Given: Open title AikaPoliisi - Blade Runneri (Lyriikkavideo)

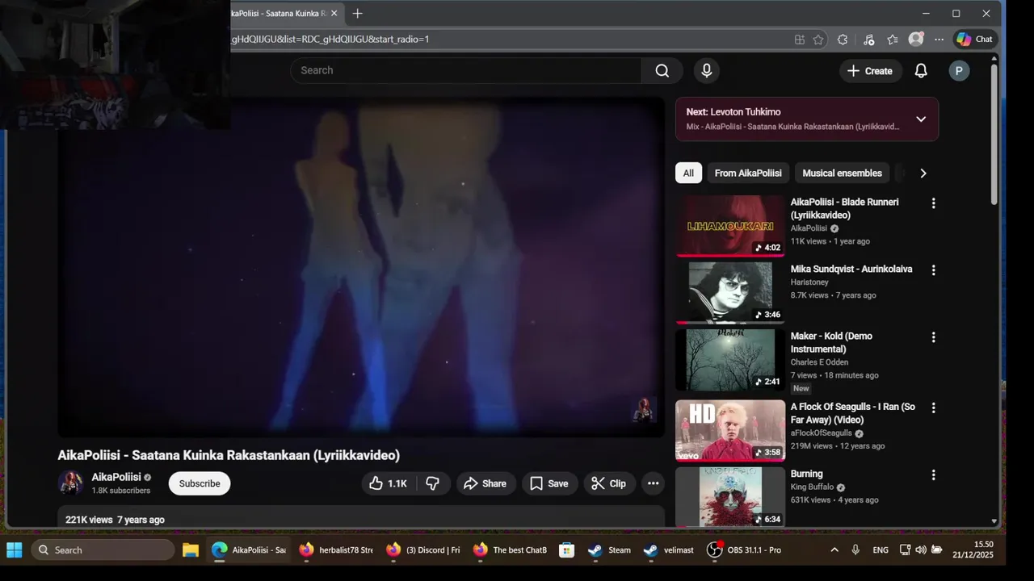Looking at the screenshot, I should point(845,208).
